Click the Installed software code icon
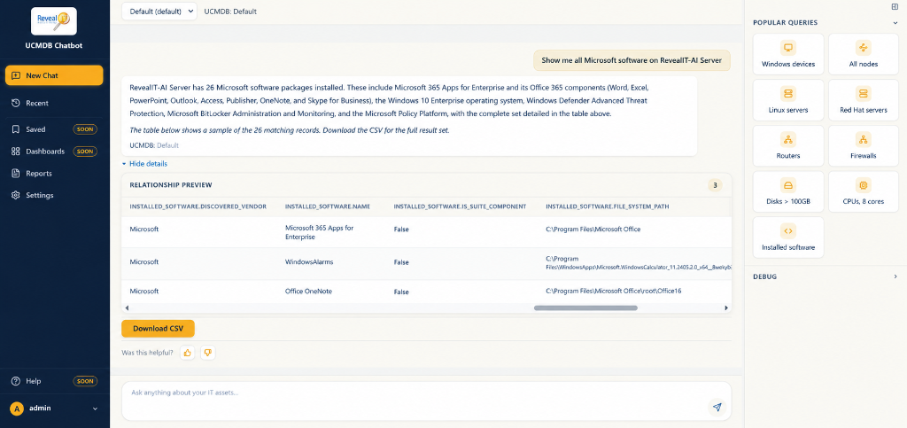This screenshot has height=428, width=907. 787,230
